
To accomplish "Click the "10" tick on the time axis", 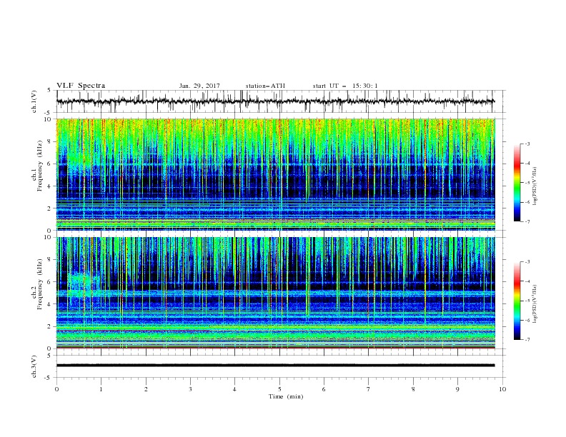I will tap(502, 389).
